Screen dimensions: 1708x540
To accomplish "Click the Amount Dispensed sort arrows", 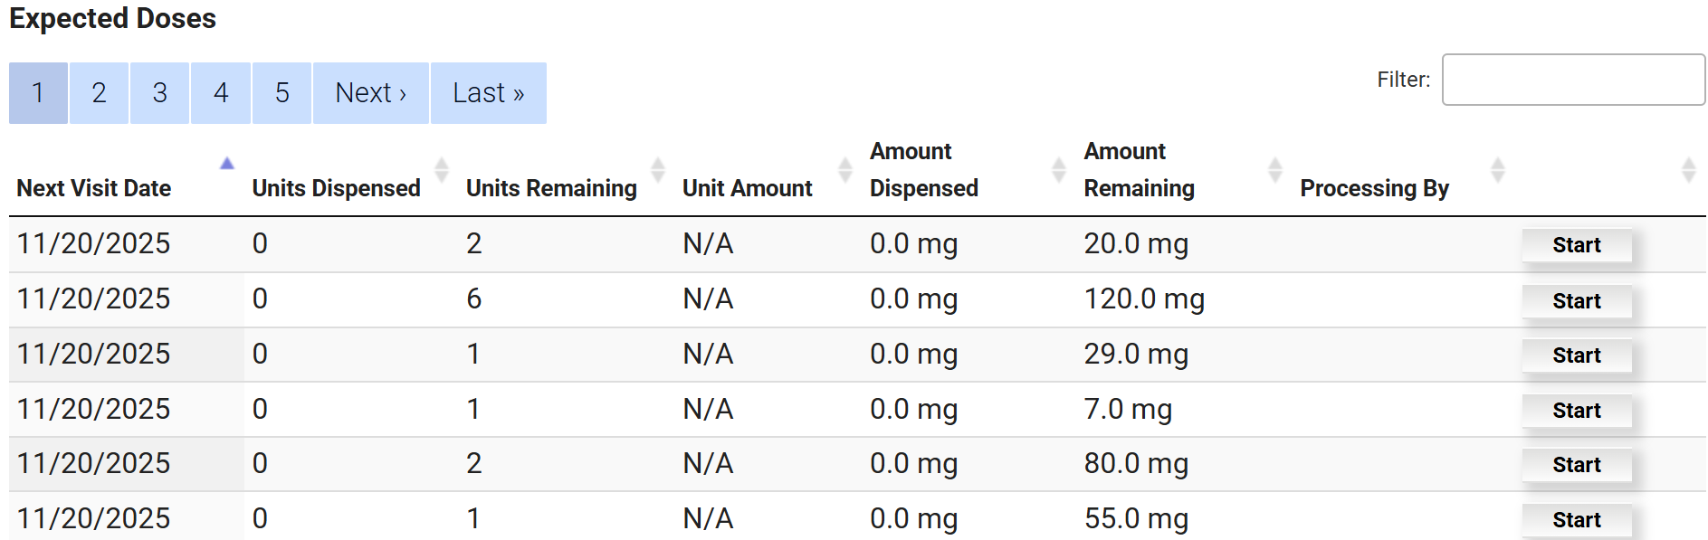I will [x=1059, y=169].
